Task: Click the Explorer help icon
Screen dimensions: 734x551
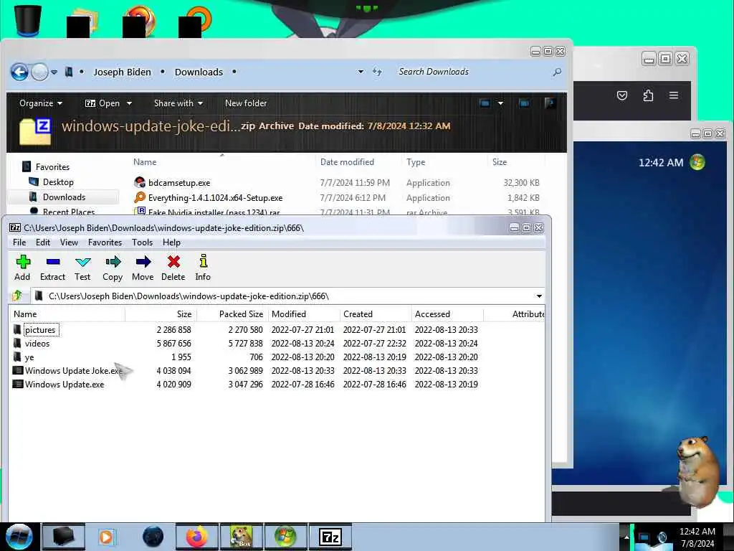Action: pyautogui.click(x=550, y=103)
